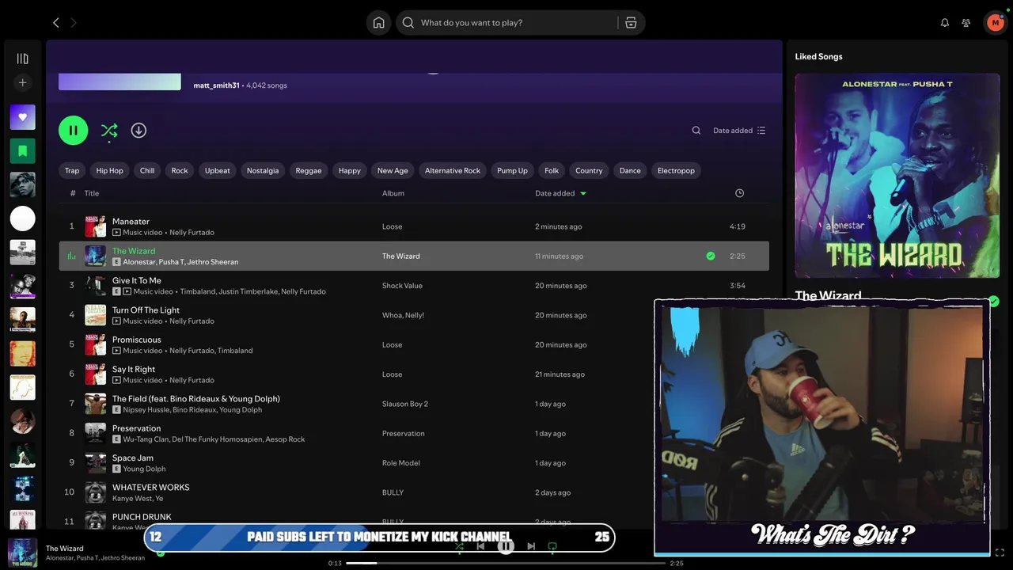Open Shock Value album link
The width and height of the screenshot is (1013, 570).
click(x=403, y=286)
